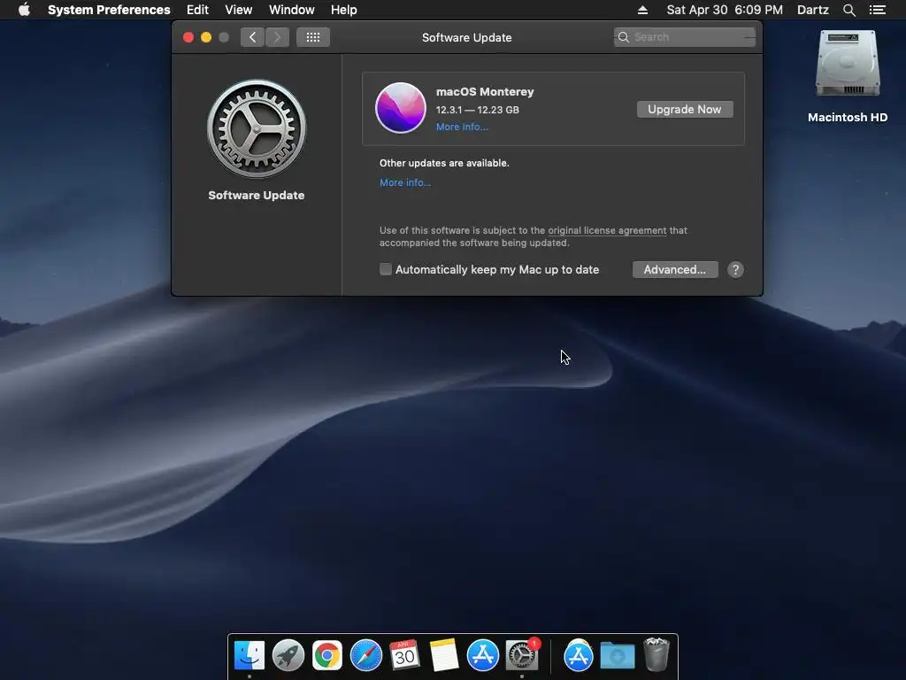Viewport: 906px width, 680px height.
Task: Click the macOS Monterey icon
Action: click(401, 108)
